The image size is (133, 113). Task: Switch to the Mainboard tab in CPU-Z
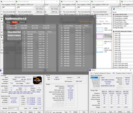click(102, 73)
